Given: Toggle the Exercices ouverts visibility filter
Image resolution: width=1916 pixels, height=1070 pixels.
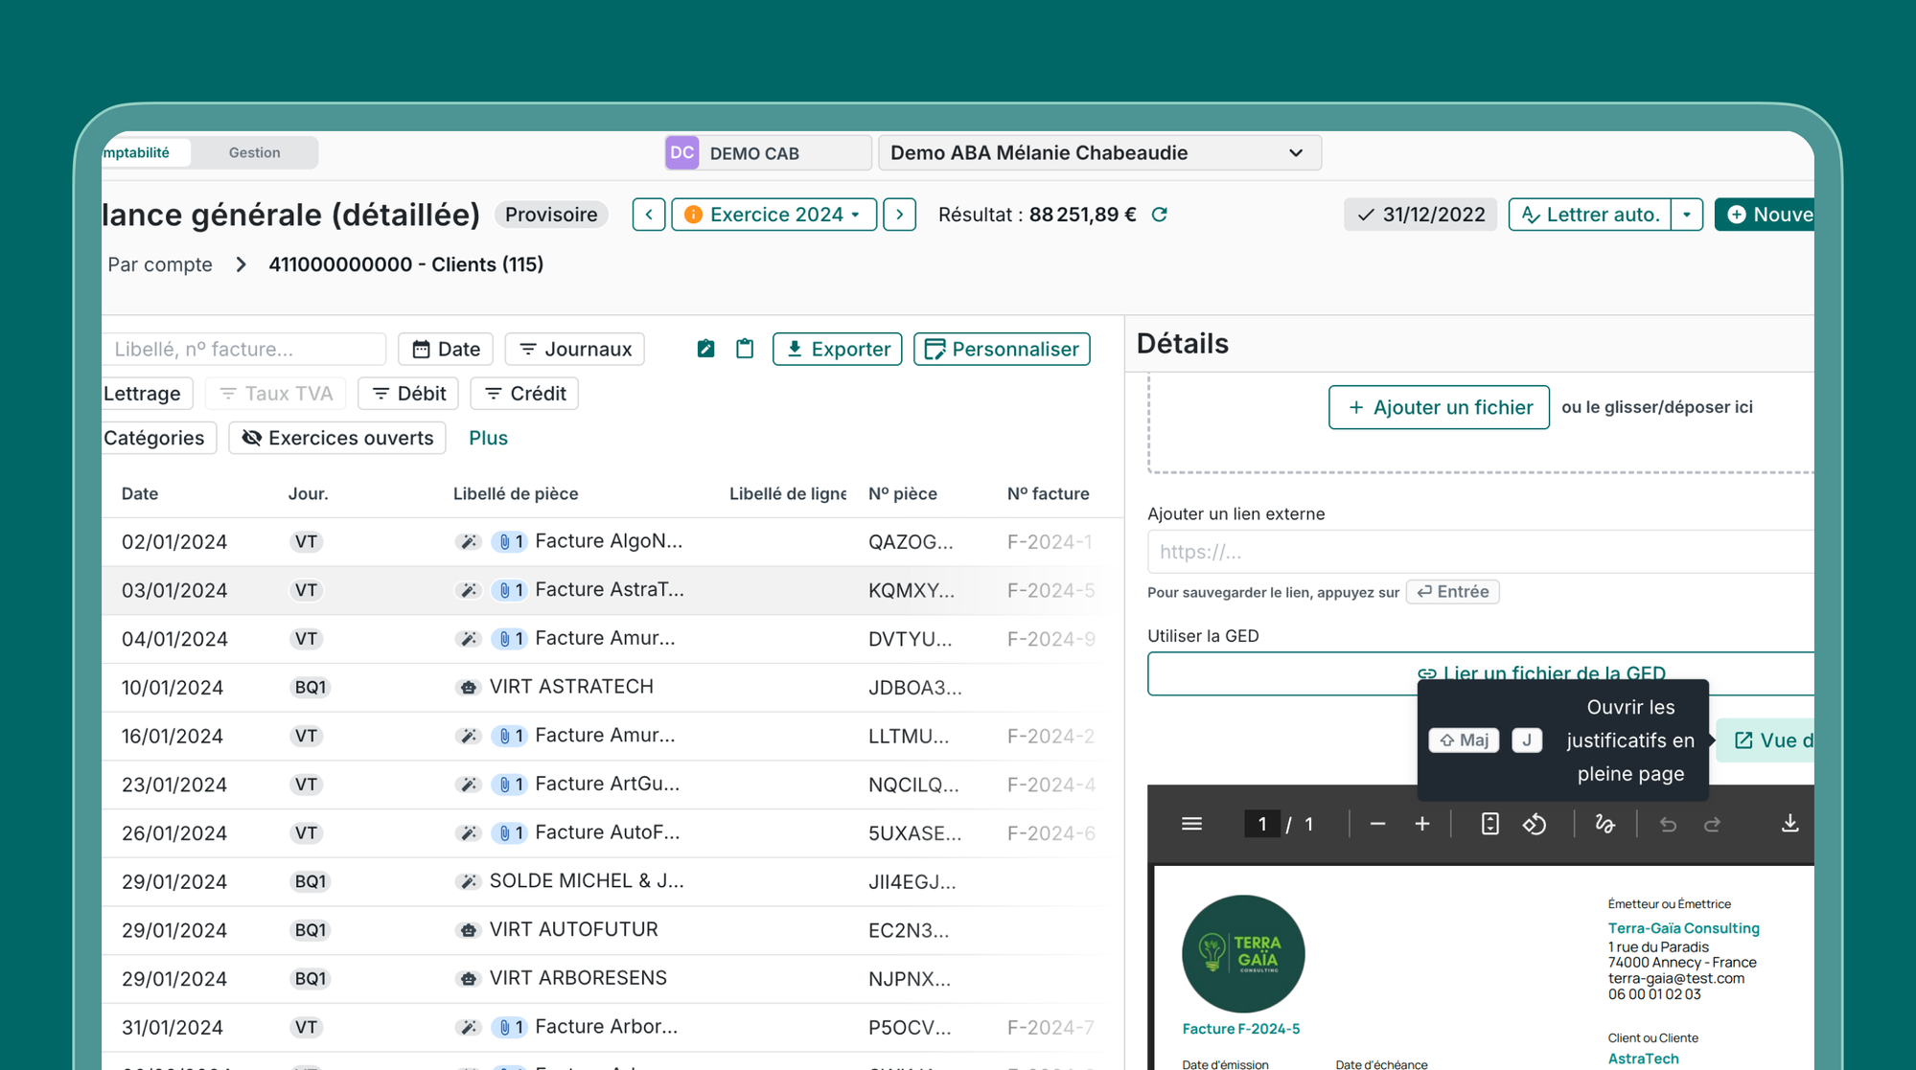Looking at the screenshot, I should pos(337,438).
